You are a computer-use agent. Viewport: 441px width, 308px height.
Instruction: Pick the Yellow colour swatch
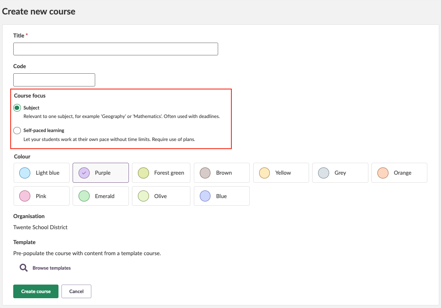pyautogui.click(x=281, y=173)
